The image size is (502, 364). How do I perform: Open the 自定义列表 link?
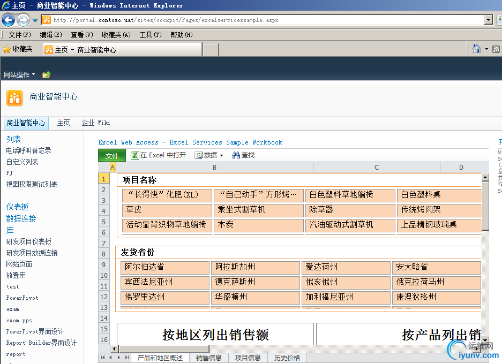pyautogui.click(x=22, y=162)
